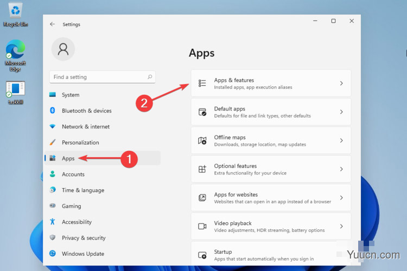Expand Default apps chevron

pyautogui.click(x=341, y=112)
